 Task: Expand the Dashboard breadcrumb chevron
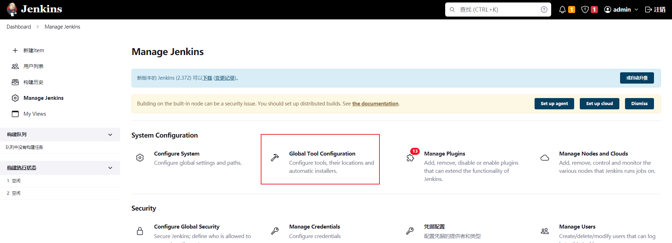pyautogui.click(x=38, y=27)
